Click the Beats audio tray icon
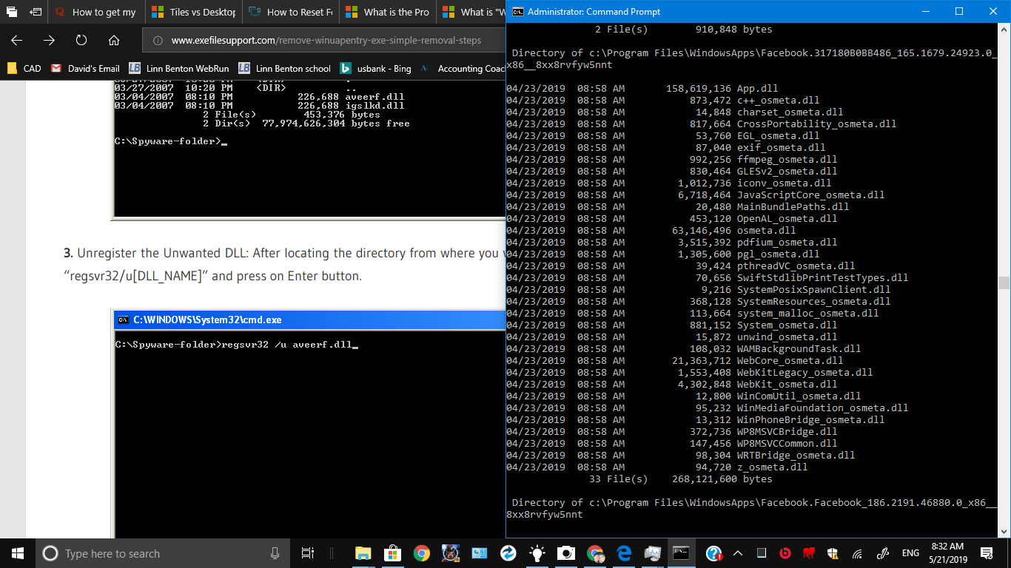 click(785, 553)
